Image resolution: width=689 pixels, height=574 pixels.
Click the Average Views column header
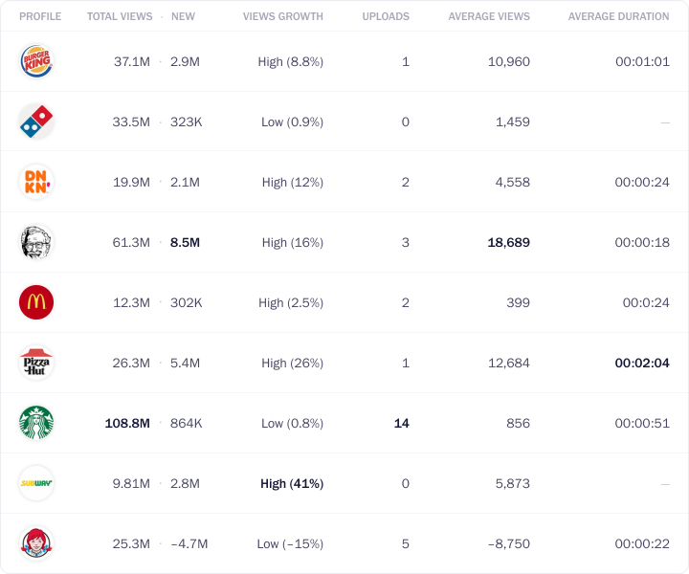point(489,16)
